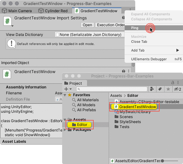Expand the Packages folder arrow
The height and width of the screenshot is (164, 183).
(x=65, y=130)
